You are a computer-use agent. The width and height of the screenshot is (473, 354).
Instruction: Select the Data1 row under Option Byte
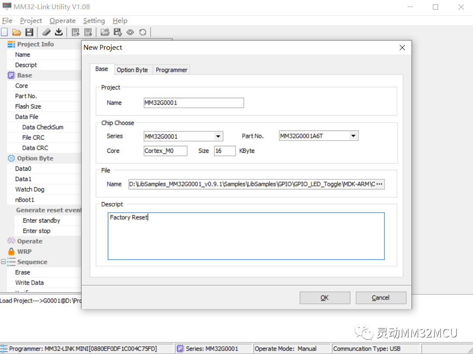(45, 179)
